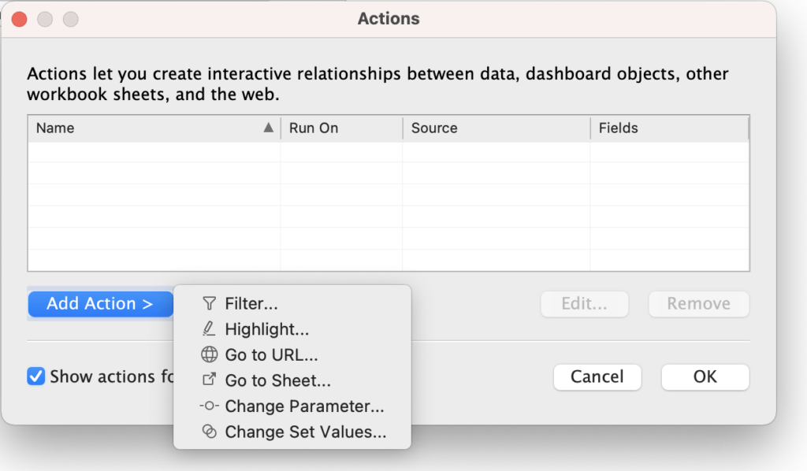Viewport: 807px width, 471px height.
Task: Click the Edit... button
Action: coord(584,304)
